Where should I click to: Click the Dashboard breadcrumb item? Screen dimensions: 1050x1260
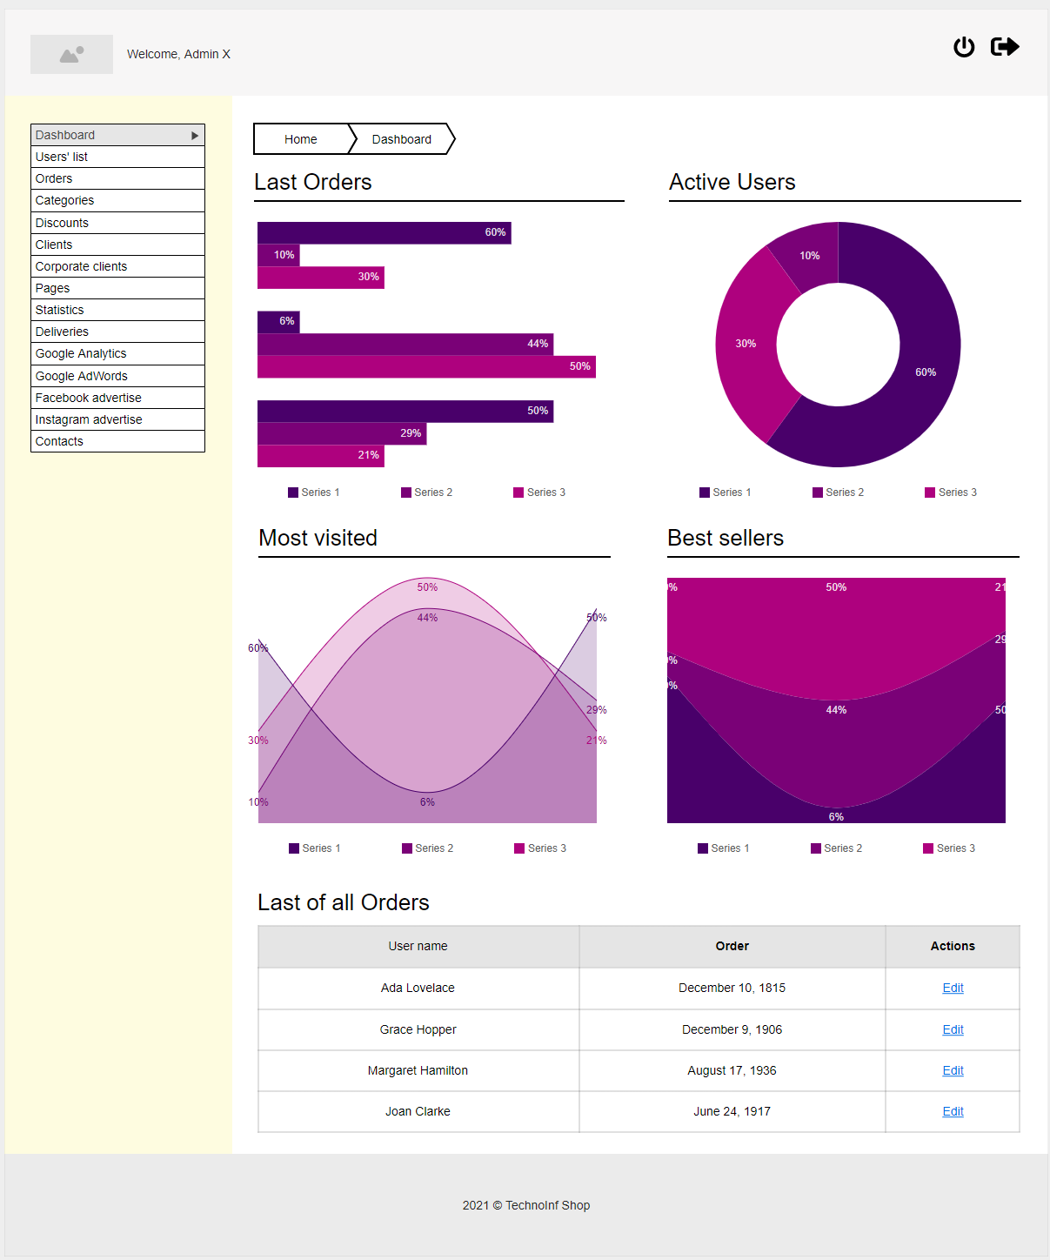point(401,139)
